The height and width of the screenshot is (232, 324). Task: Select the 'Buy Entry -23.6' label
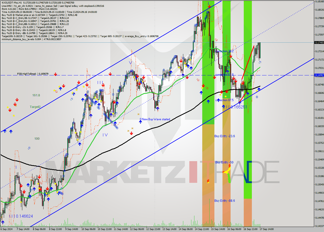coord(225,136)
